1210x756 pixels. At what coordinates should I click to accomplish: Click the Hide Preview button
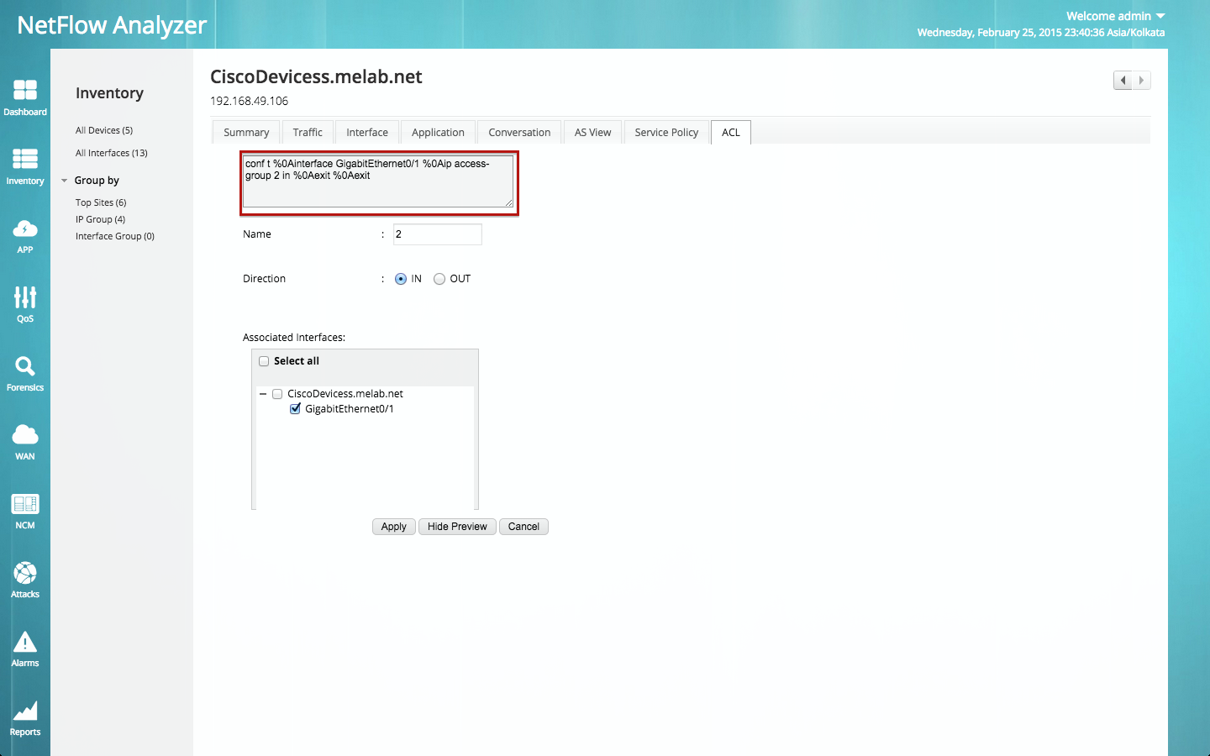457,527
